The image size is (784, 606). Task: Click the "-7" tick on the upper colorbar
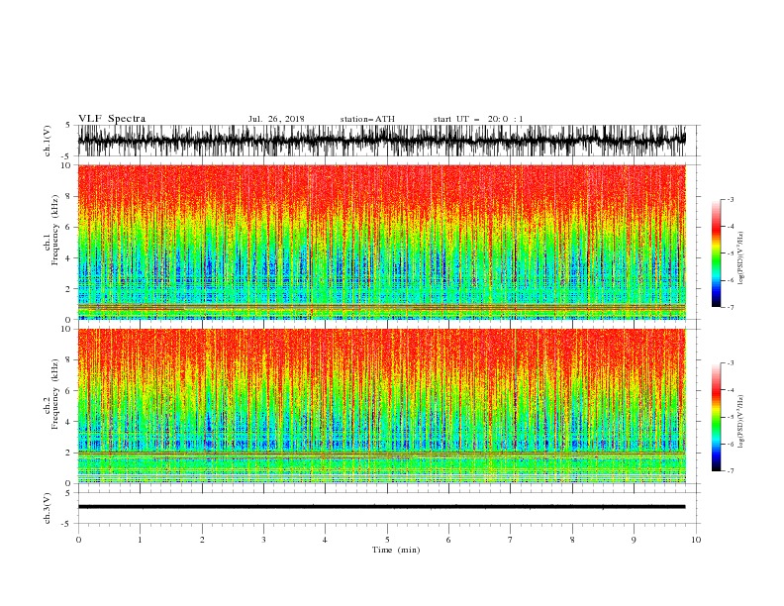pyautogui.click(x=731, y=307)
